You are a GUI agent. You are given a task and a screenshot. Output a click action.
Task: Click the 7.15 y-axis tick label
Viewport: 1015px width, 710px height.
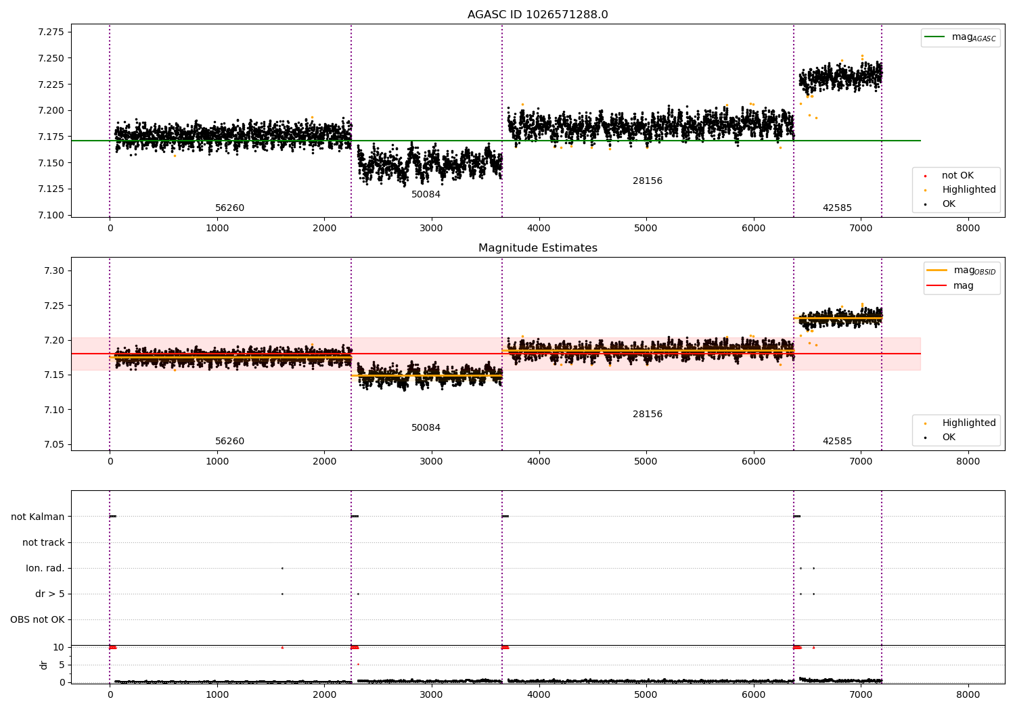point(54,375)
